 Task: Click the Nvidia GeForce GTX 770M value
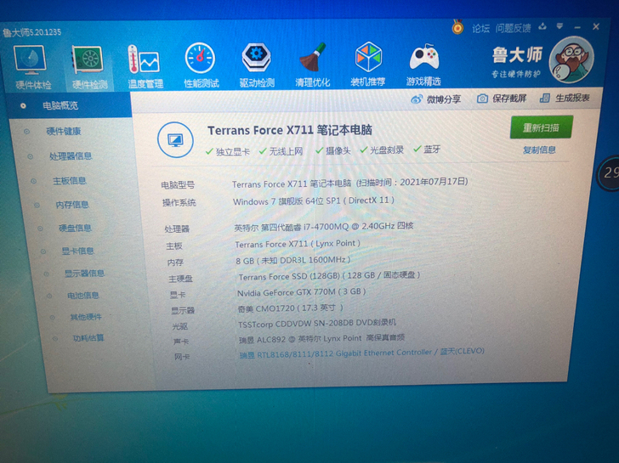[301, 292]
